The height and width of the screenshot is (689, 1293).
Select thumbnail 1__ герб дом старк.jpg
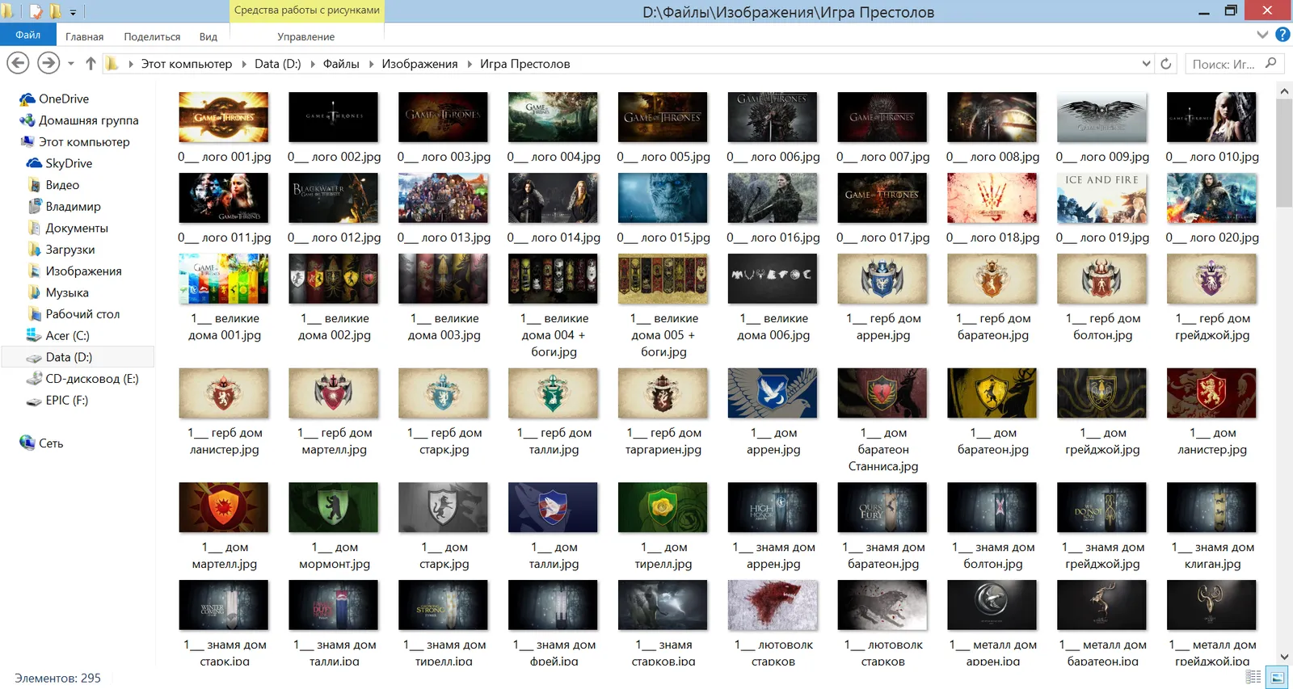point(444,393)
